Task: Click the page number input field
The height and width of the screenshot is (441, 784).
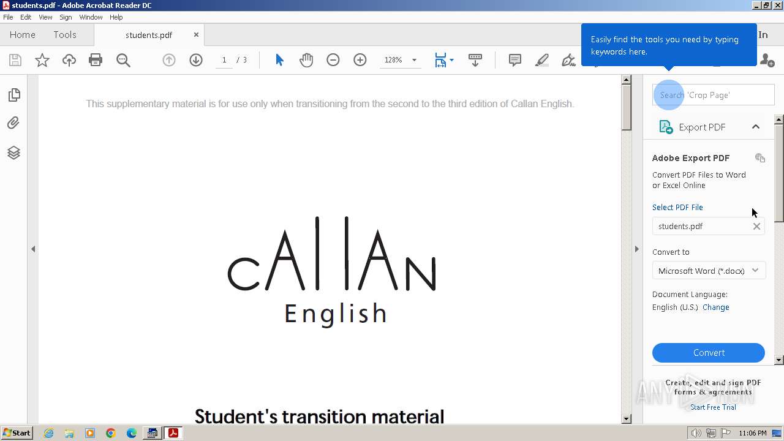Action: [x=224, y=60]
